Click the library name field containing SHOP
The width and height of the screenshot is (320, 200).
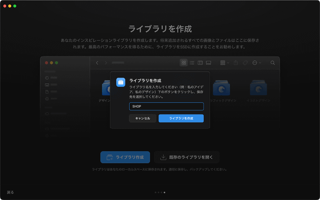(x=166, y=106)
